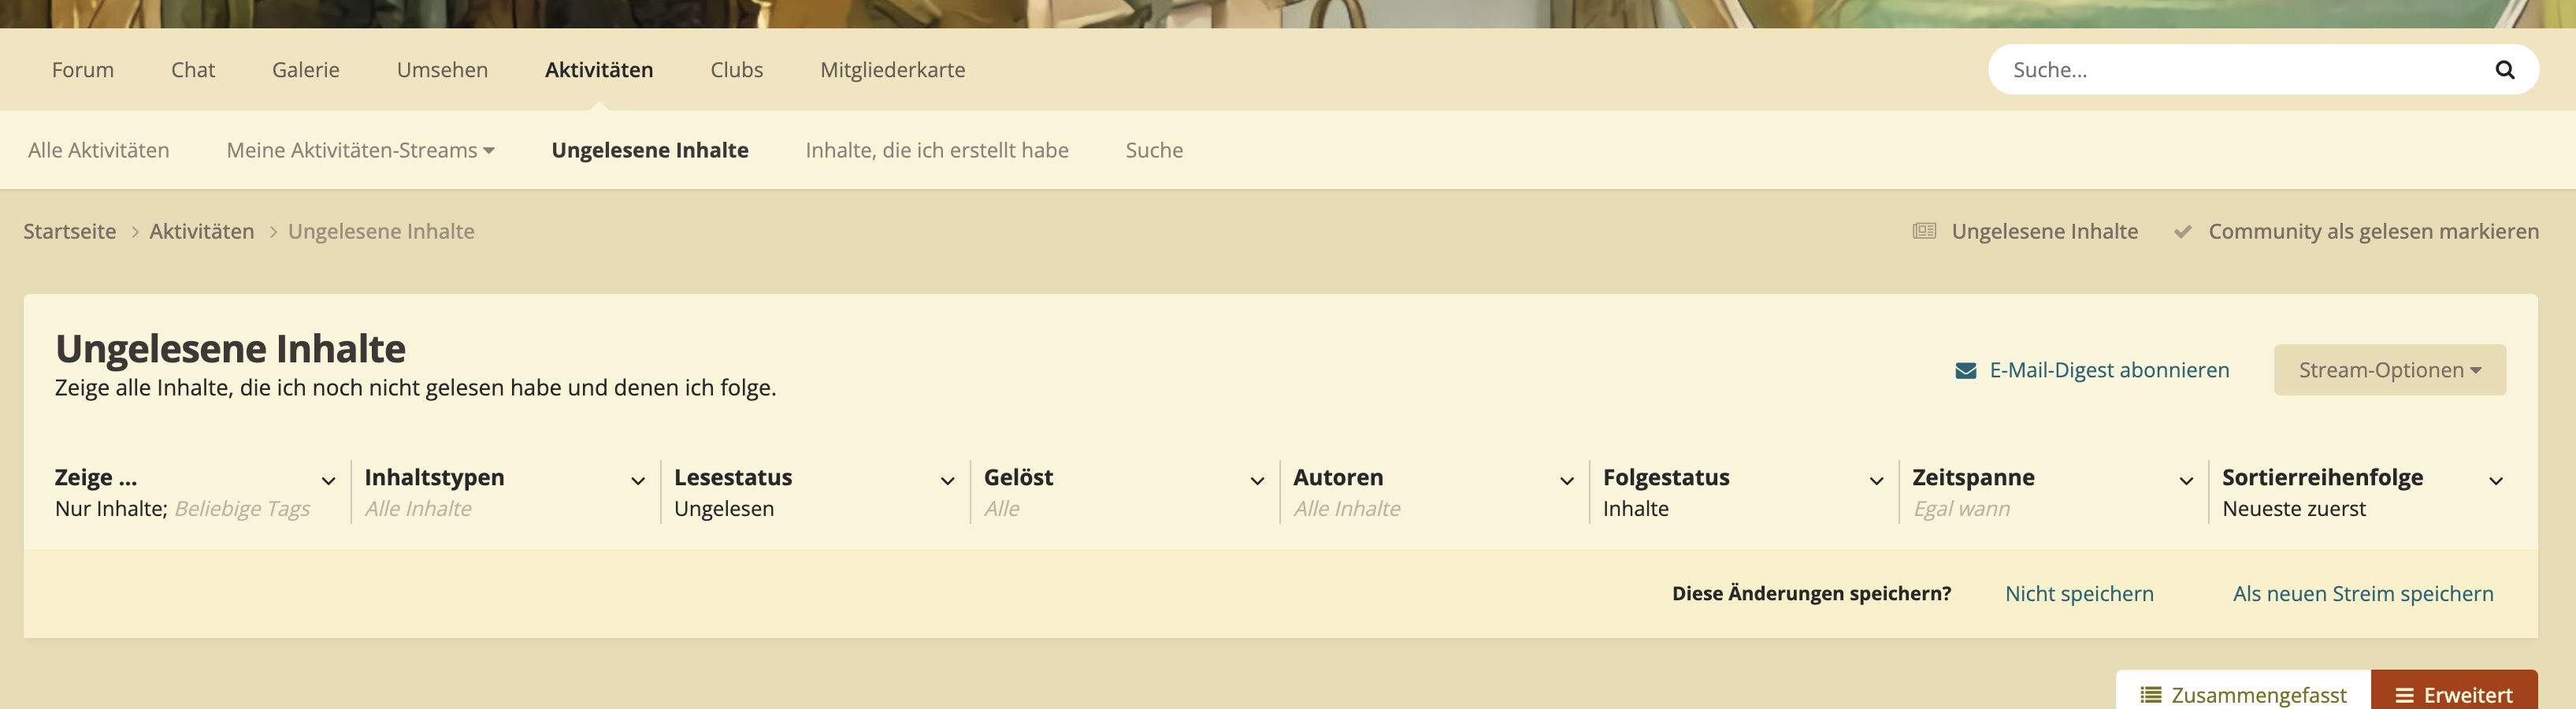Image resolution: width=2576 pixels, height=709 pixels.
Task: Click the hamburger icon on Erweitert view
Action: (2404, 695)
